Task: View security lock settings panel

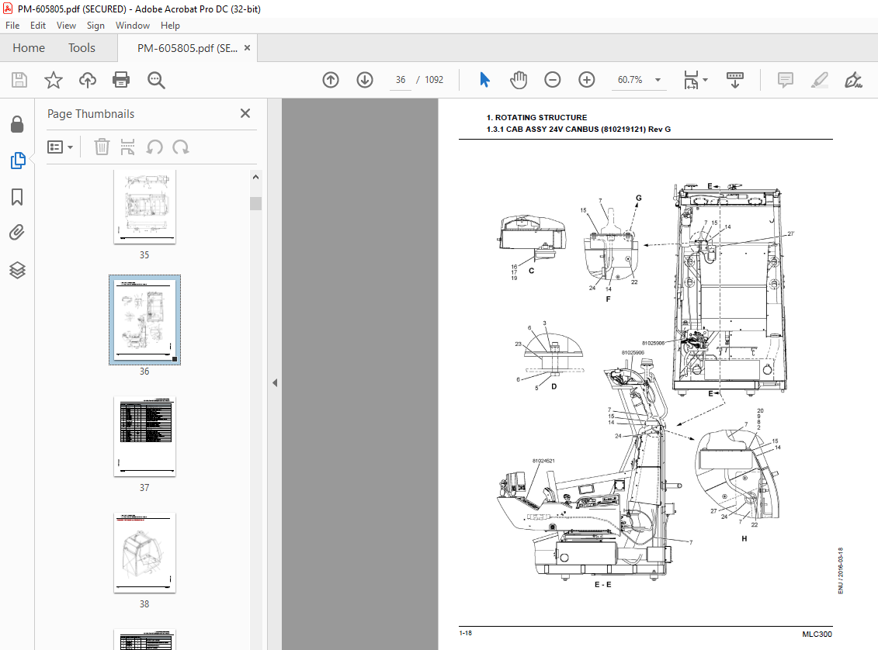Action: click(17, 124)
